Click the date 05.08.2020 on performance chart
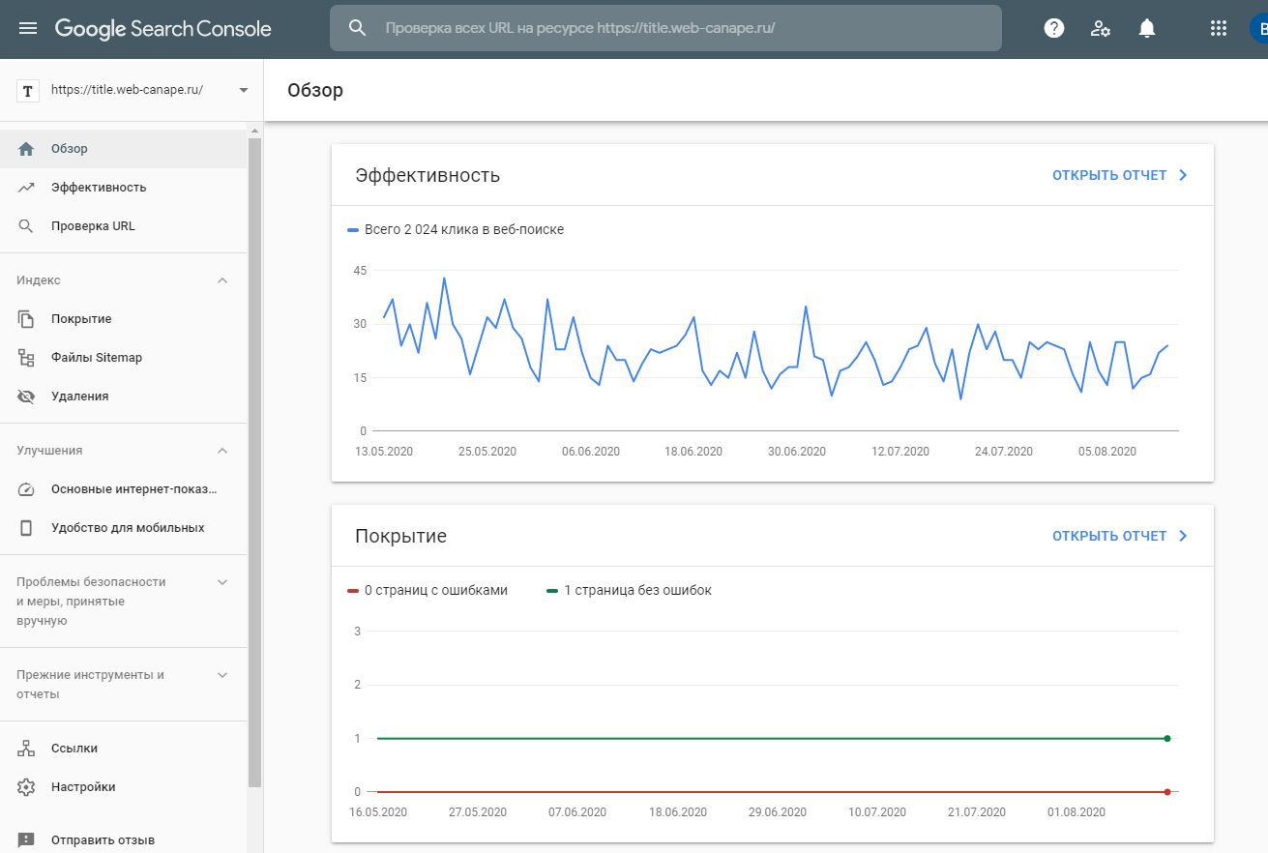Image resolution: width=1268 pixels, height=853 pixels. click(x=1107, y=452)
